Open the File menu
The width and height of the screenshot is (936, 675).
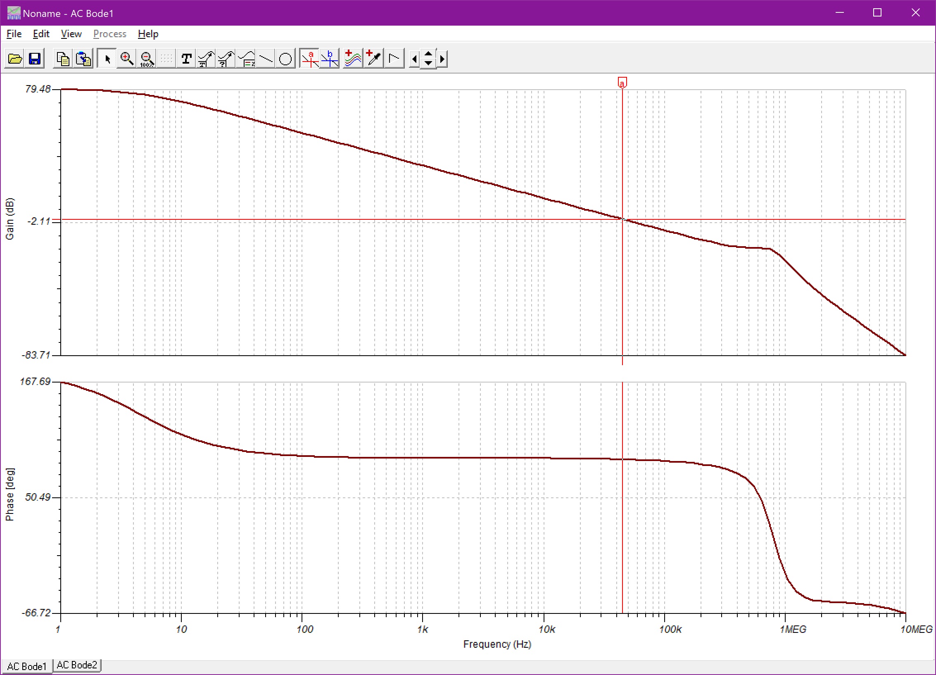pos(14,34)
